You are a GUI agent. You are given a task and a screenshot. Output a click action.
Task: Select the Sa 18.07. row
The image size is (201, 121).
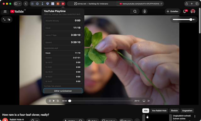[x=63, y=63]
